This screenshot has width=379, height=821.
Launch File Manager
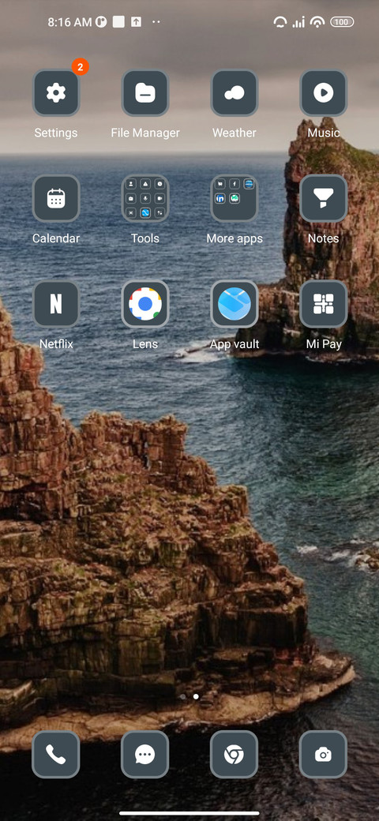pyautogui.click(x=145, y=92)
